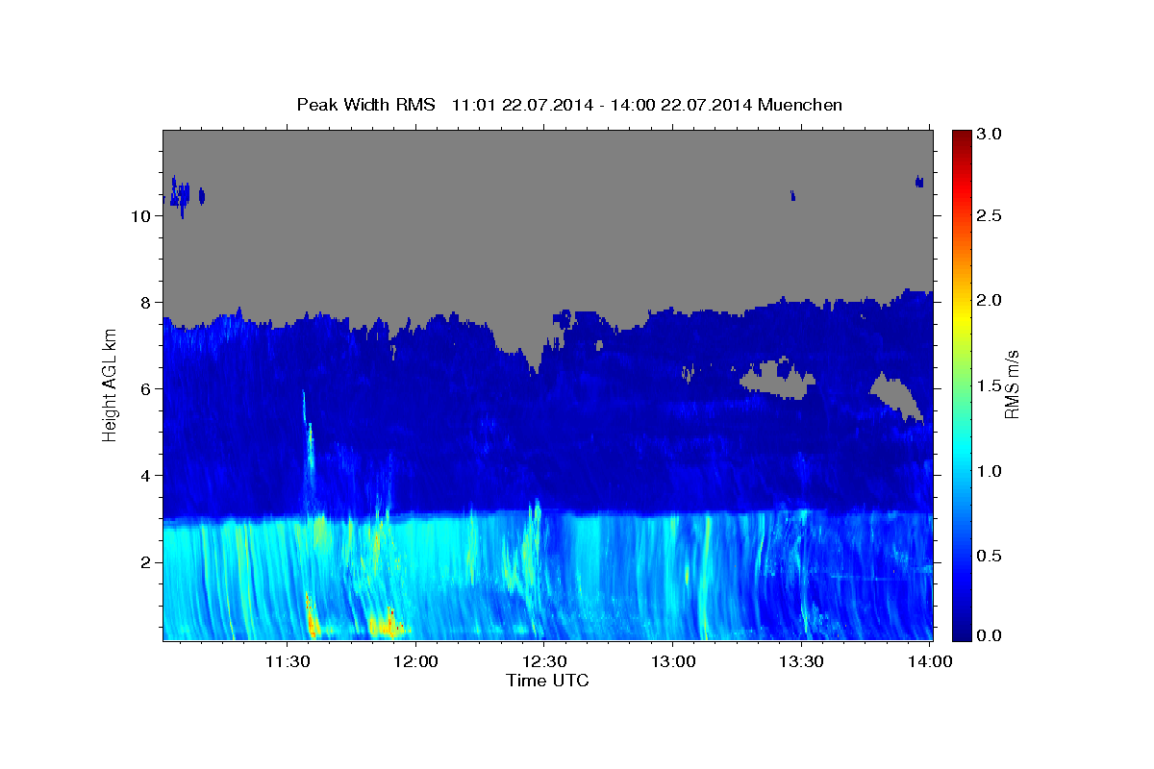Image resolution: width=1154 pixels, height=769 pixels.
Task: Click the 12:00 time tick label
Action: point(415,661)
